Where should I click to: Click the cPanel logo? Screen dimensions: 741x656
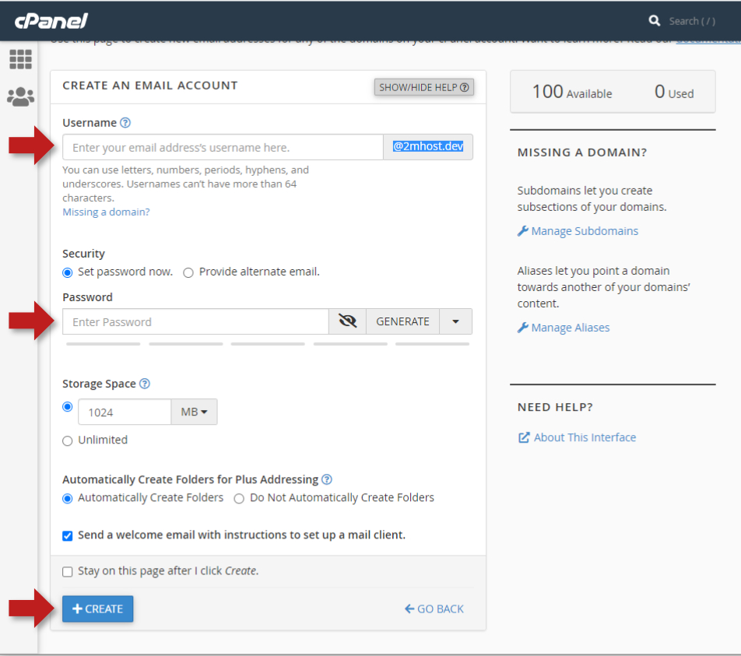click(x=51, y=20)
